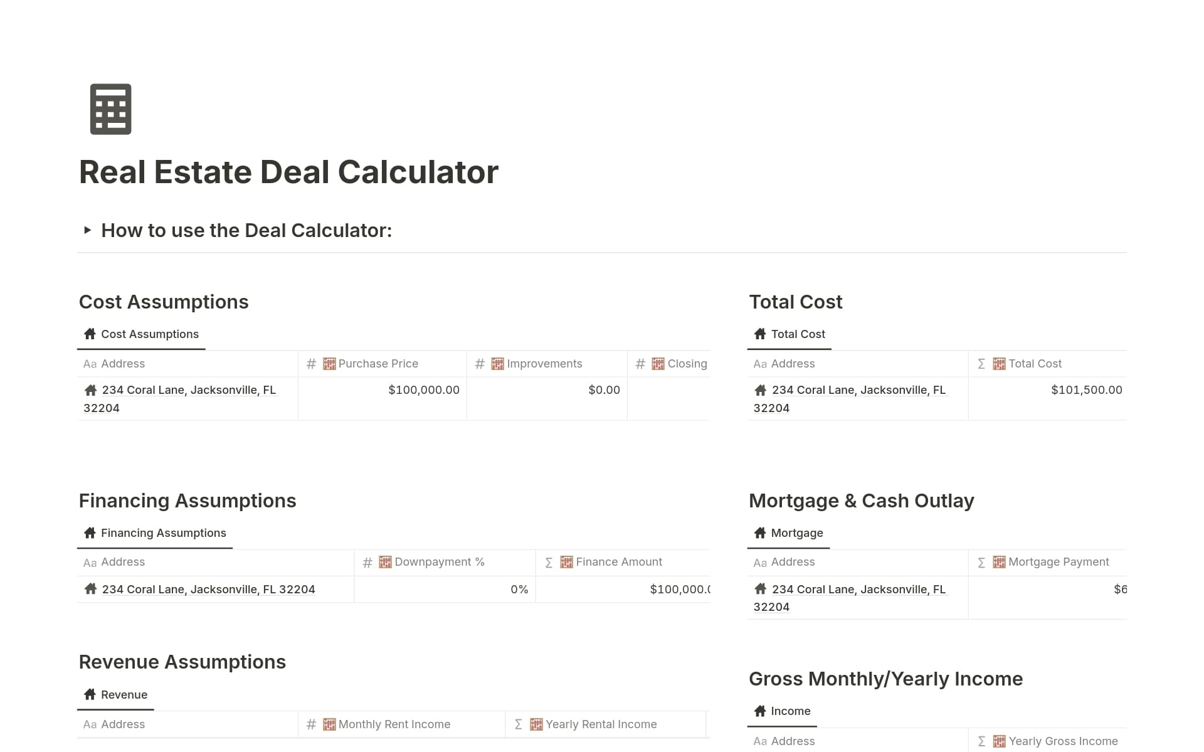This screenshot has height=752, width=1204.
Task: Open the 234 Coral Lane page under Financing Assumptions
Action: click(208, 589)
